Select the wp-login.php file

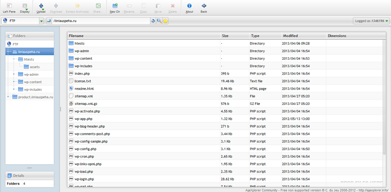(x=225, y=179)
